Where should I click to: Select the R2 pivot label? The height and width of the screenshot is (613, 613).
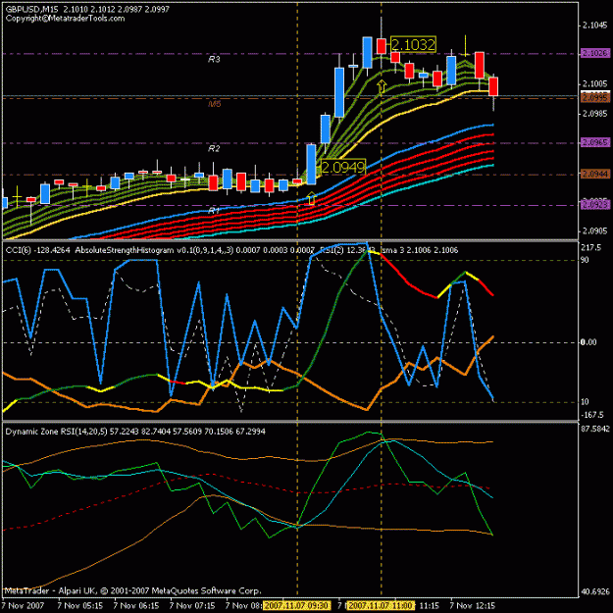click(x=214, y=148)
